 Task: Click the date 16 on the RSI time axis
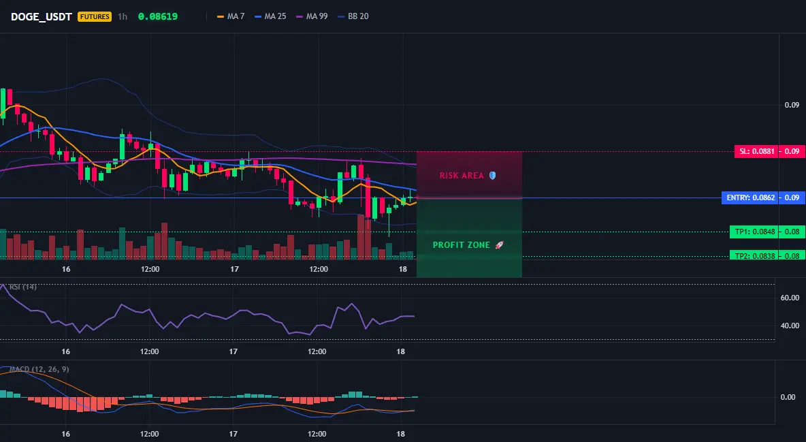(x=66, y=351)
